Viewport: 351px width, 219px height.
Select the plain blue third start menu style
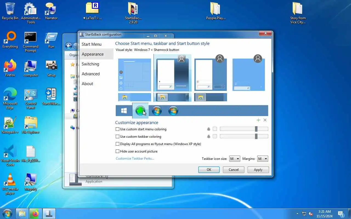(211, 75)
